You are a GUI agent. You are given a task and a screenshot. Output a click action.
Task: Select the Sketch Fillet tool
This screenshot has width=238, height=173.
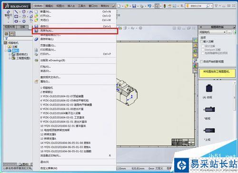point(31,21)
